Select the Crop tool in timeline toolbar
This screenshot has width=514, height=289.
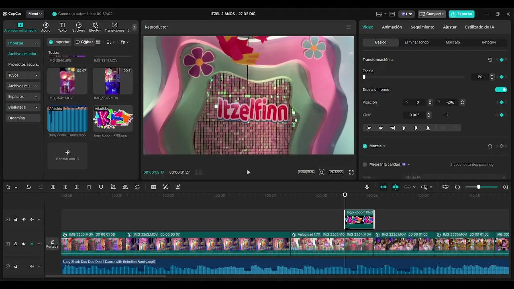pos(113,187)
